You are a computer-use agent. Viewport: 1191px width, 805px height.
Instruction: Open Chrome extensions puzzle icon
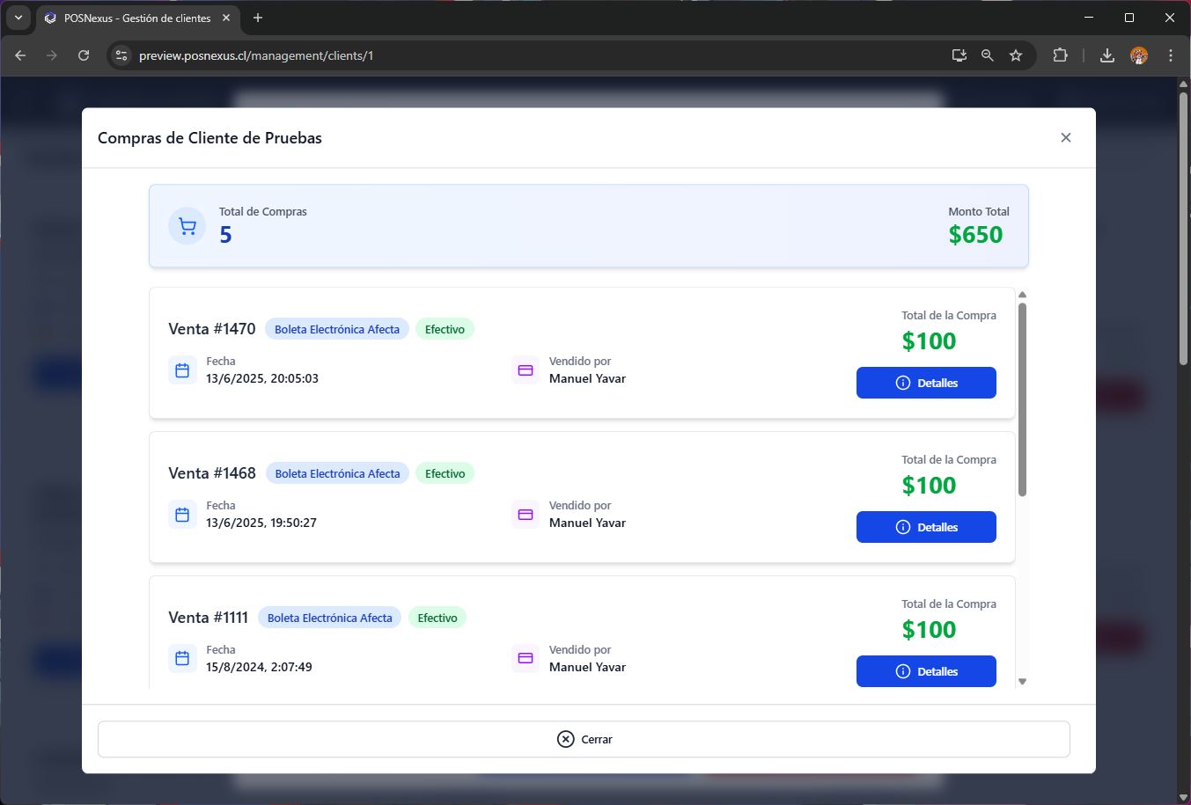1060,55
